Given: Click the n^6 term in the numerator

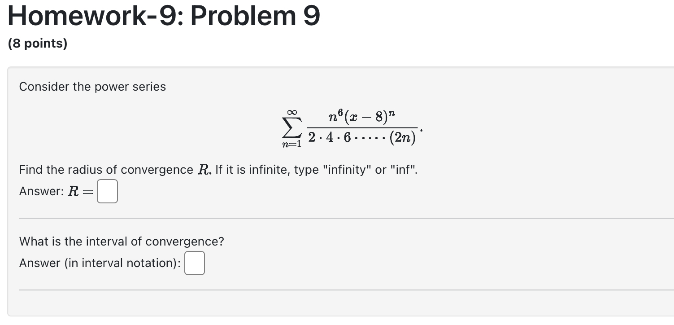Looking at the screenshot, I should [x=335, y=118].
